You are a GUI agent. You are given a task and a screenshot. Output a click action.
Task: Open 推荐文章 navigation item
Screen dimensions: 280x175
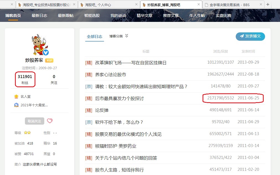point(171,16)
